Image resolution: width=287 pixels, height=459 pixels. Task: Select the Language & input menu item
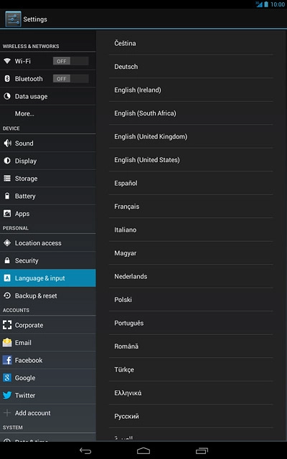(x=48, y=278)
